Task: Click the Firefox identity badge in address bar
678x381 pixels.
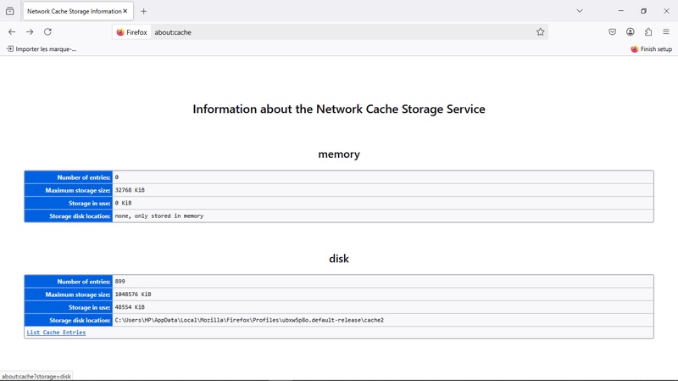Action: pyautogui.click(x=132, y=32)
